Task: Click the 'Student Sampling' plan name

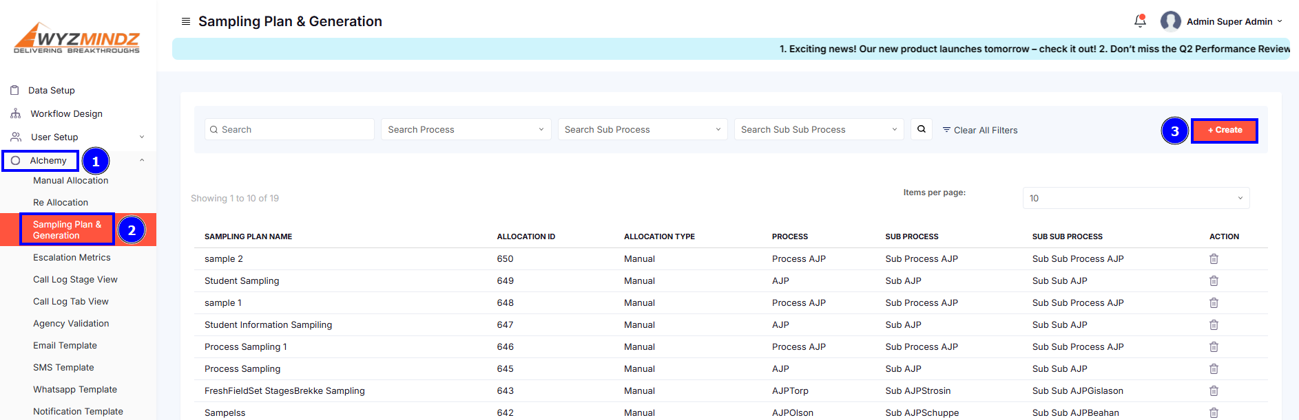Action: (242, 281)
